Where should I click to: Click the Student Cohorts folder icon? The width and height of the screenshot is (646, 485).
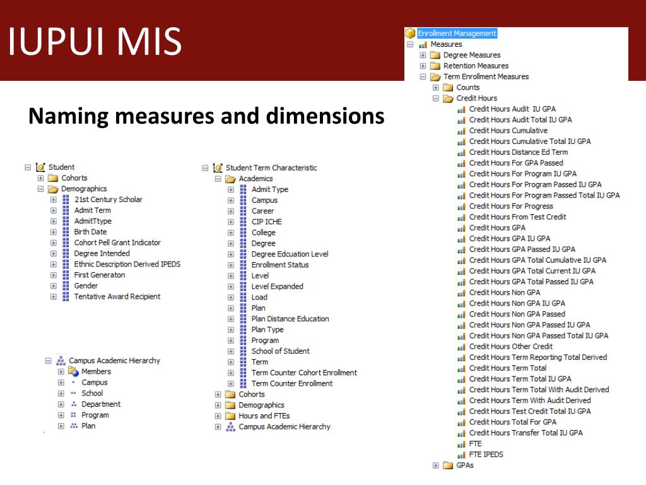[x=53, y=178]
